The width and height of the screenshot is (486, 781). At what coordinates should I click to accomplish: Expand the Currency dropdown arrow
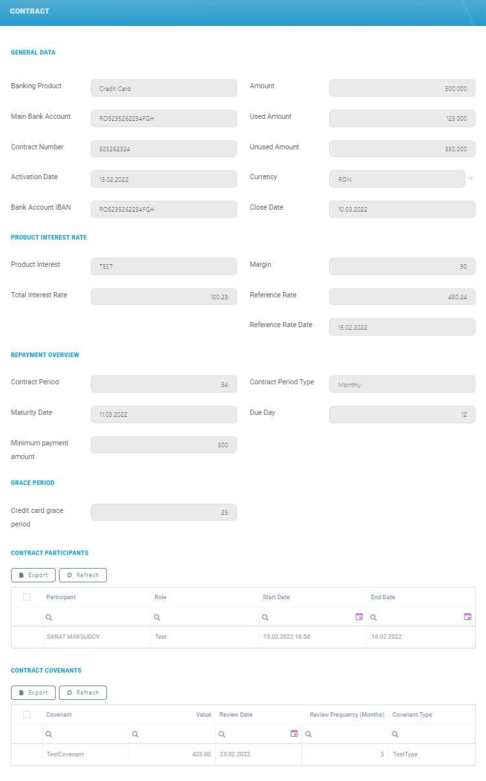[x=470, y=177]
